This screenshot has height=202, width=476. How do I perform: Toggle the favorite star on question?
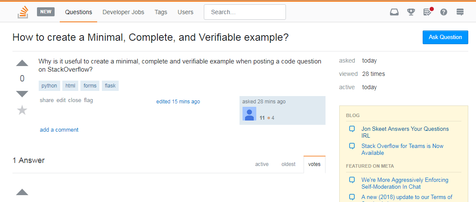pyautogui.click(x=22, y=111)
